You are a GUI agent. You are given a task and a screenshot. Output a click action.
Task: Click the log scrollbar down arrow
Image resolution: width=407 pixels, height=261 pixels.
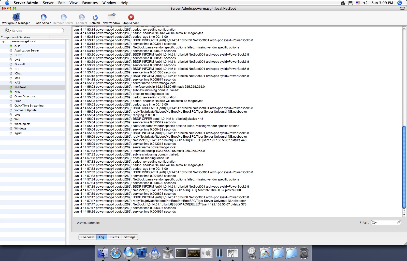(x=404, y=215)
